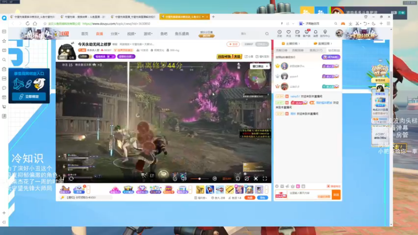Click the Douyu site search magnifier icon

point(267,34)
